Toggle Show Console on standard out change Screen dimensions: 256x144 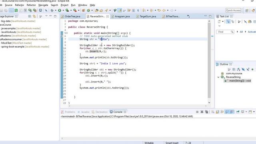tap(227, 112)
